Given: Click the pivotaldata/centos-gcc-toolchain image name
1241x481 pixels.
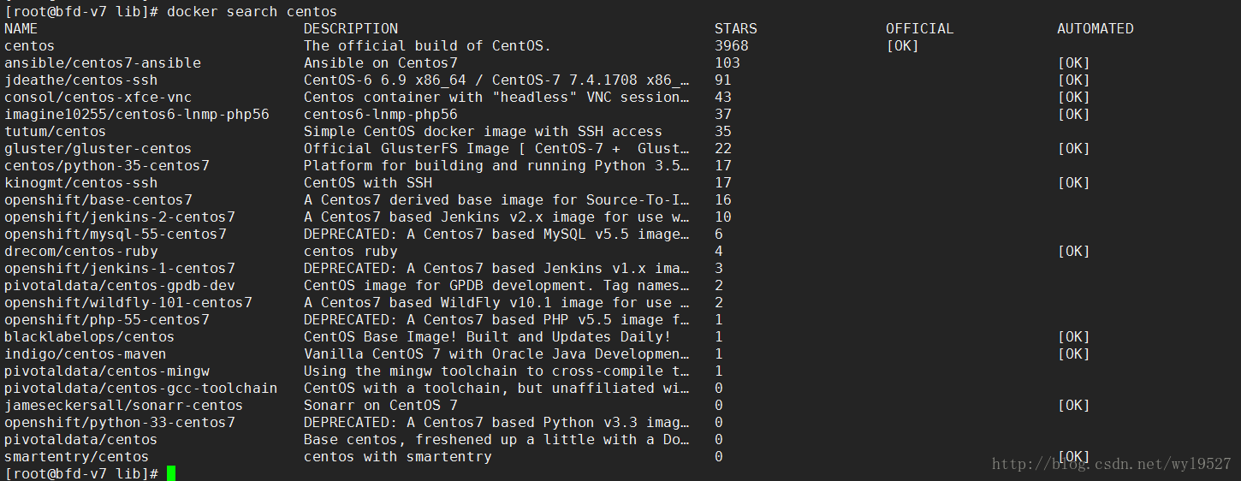Looking at the screenshot, I should point(141,388).
